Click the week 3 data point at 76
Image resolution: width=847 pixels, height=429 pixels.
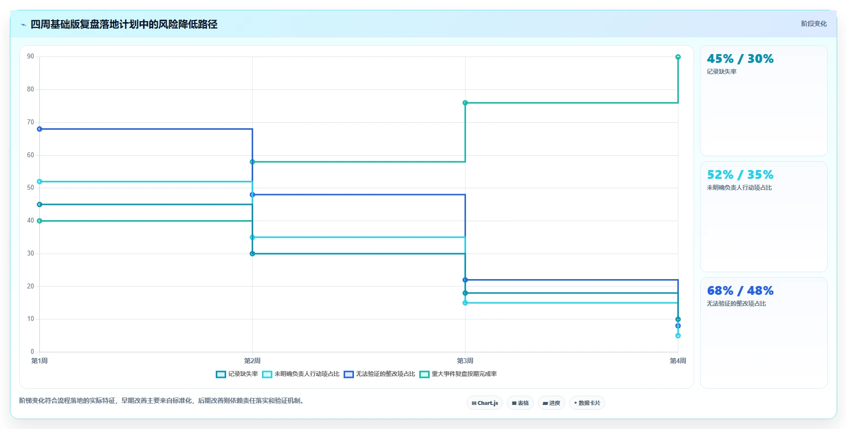pos(465,103)
